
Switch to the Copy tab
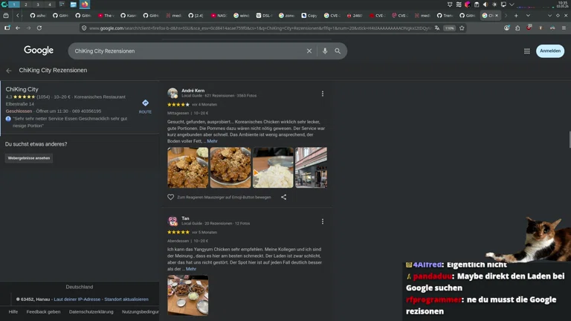[309, 16]
